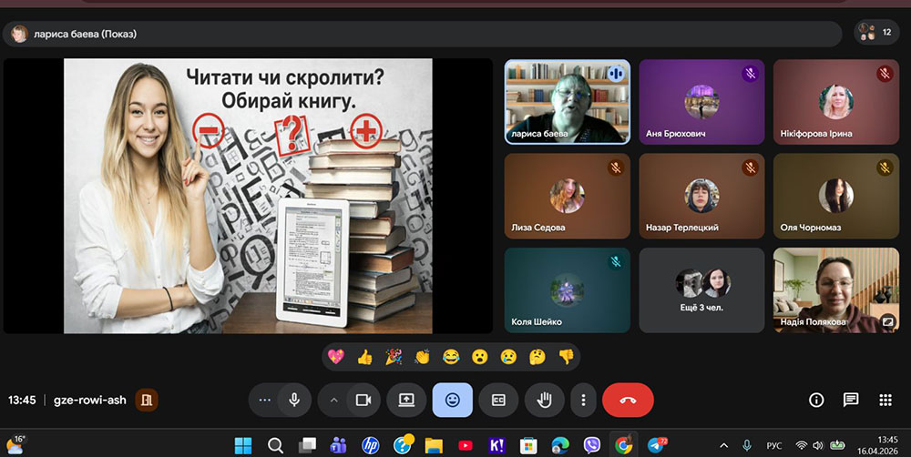Image resolution: width=911 pixels, height=457 pixels.
Task: Click the blue emoji reactions button
Action: pyautogui.click(x=452, y=400)
